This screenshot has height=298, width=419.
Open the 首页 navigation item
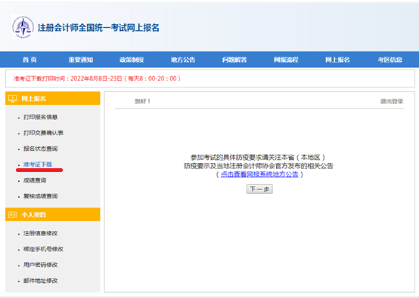tap(29, 60)
